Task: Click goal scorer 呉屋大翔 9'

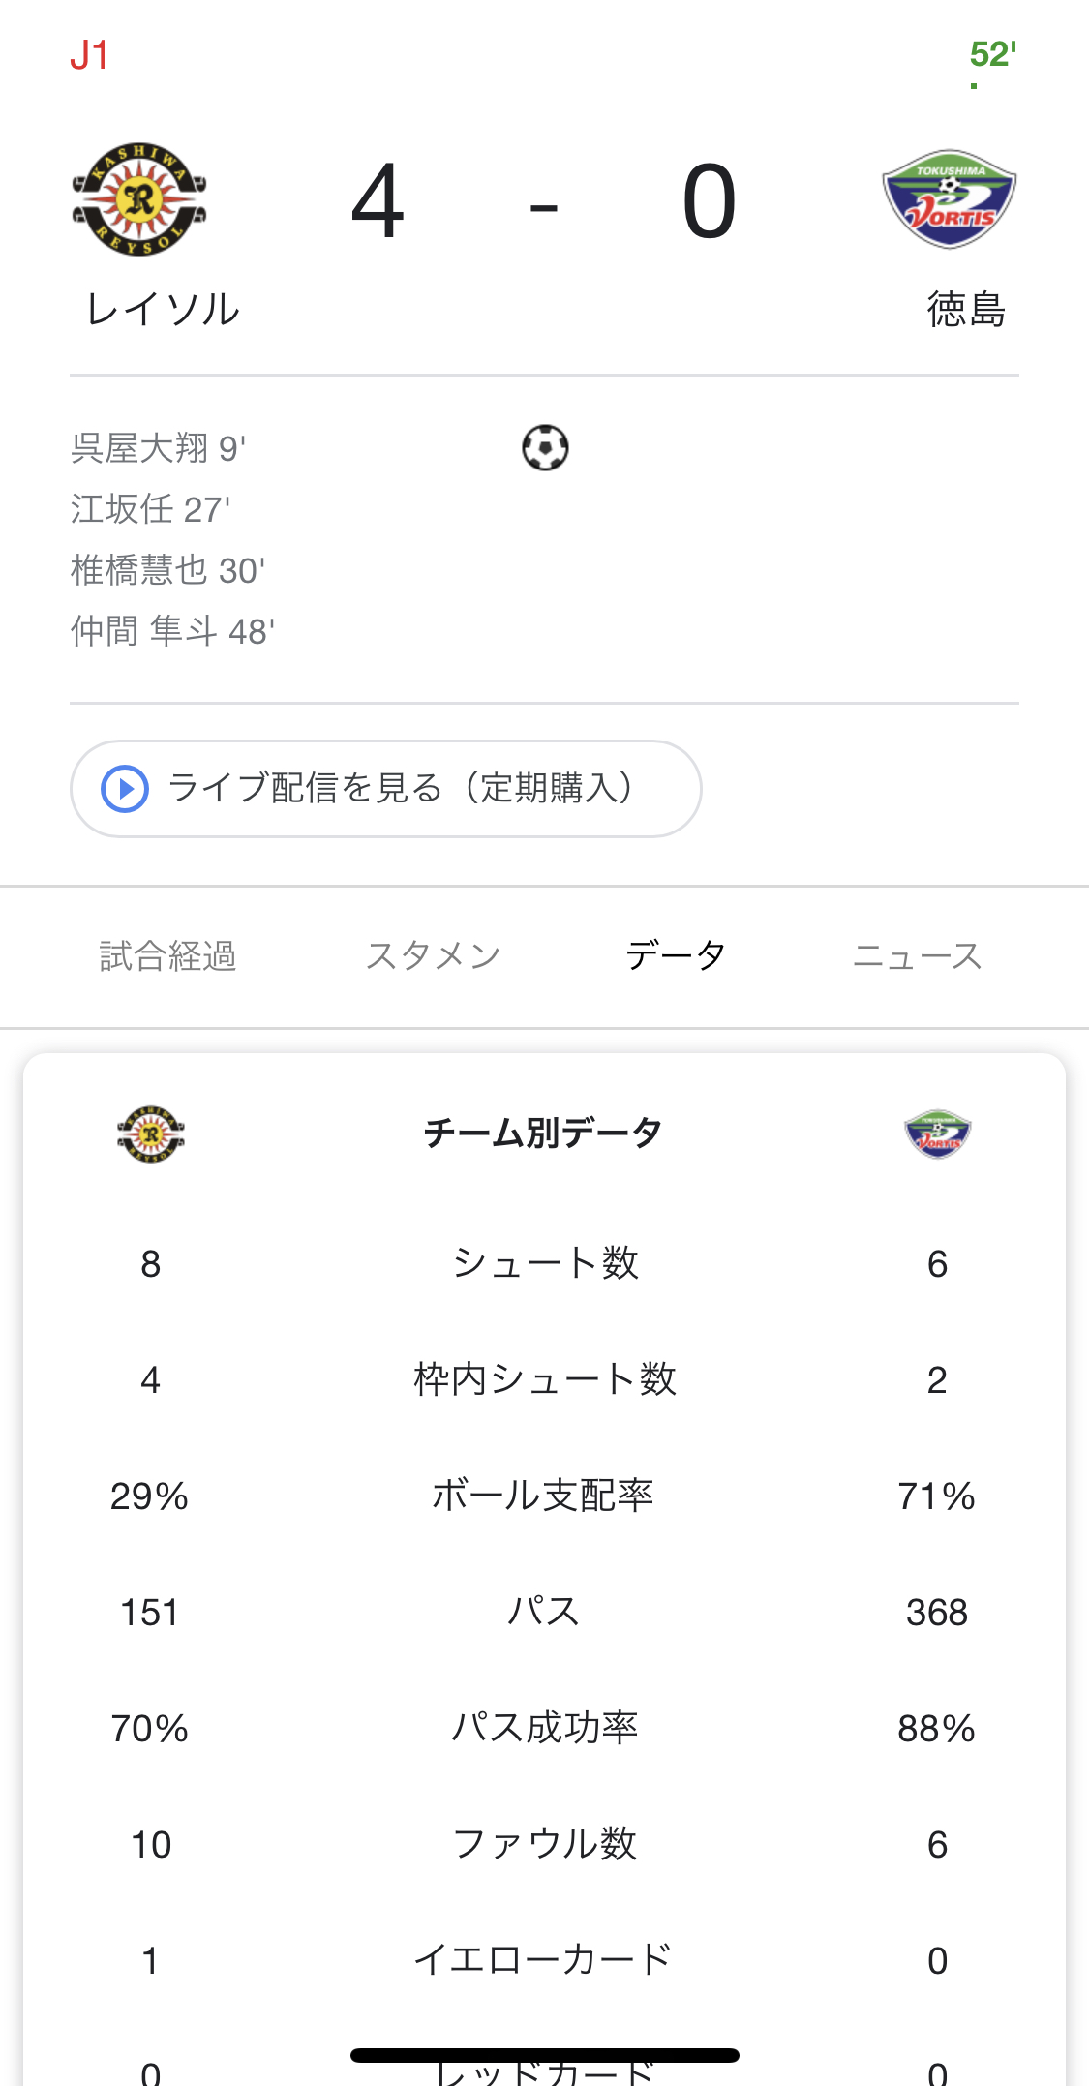Action: [x=158, y=448]
